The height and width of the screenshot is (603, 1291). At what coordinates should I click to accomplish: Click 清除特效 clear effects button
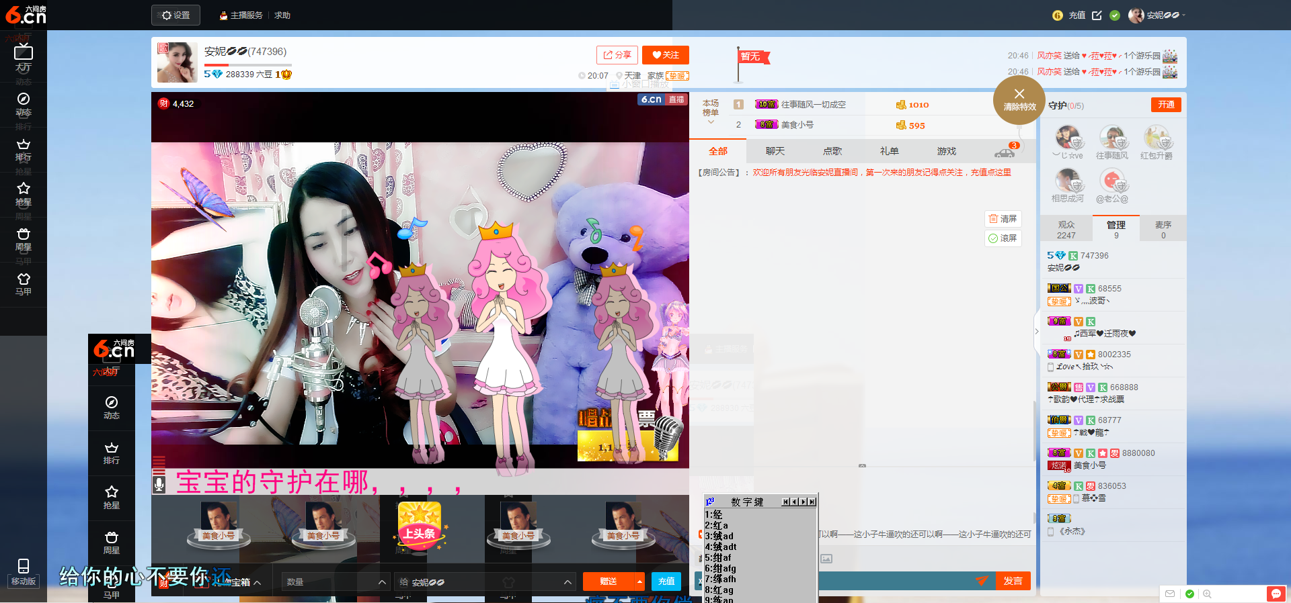[x=1019, y=100]
